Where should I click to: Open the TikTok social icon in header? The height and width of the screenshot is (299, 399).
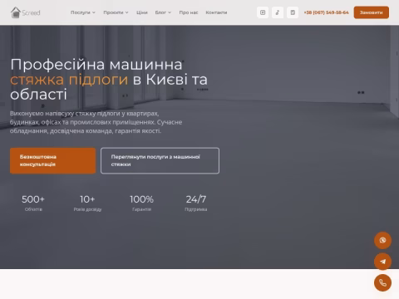click(278, 12)
